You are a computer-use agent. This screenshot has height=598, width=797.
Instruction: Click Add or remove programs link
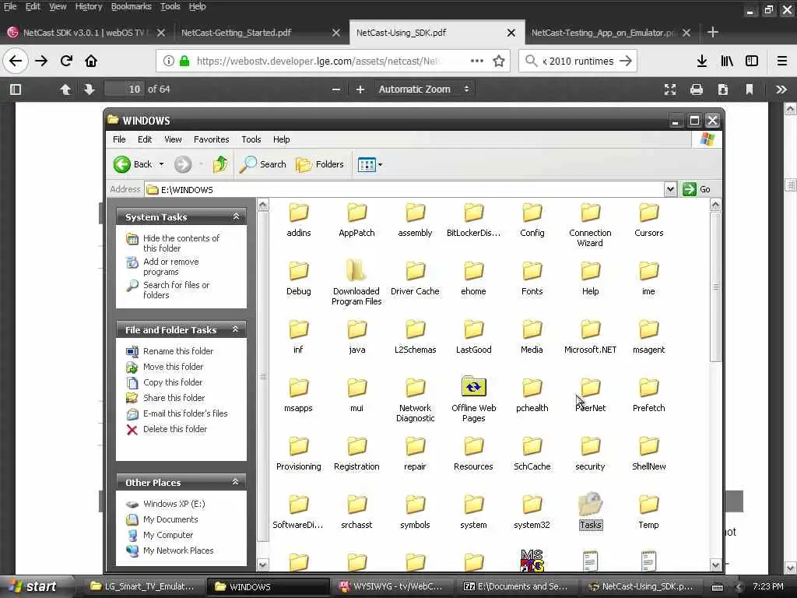170,266
